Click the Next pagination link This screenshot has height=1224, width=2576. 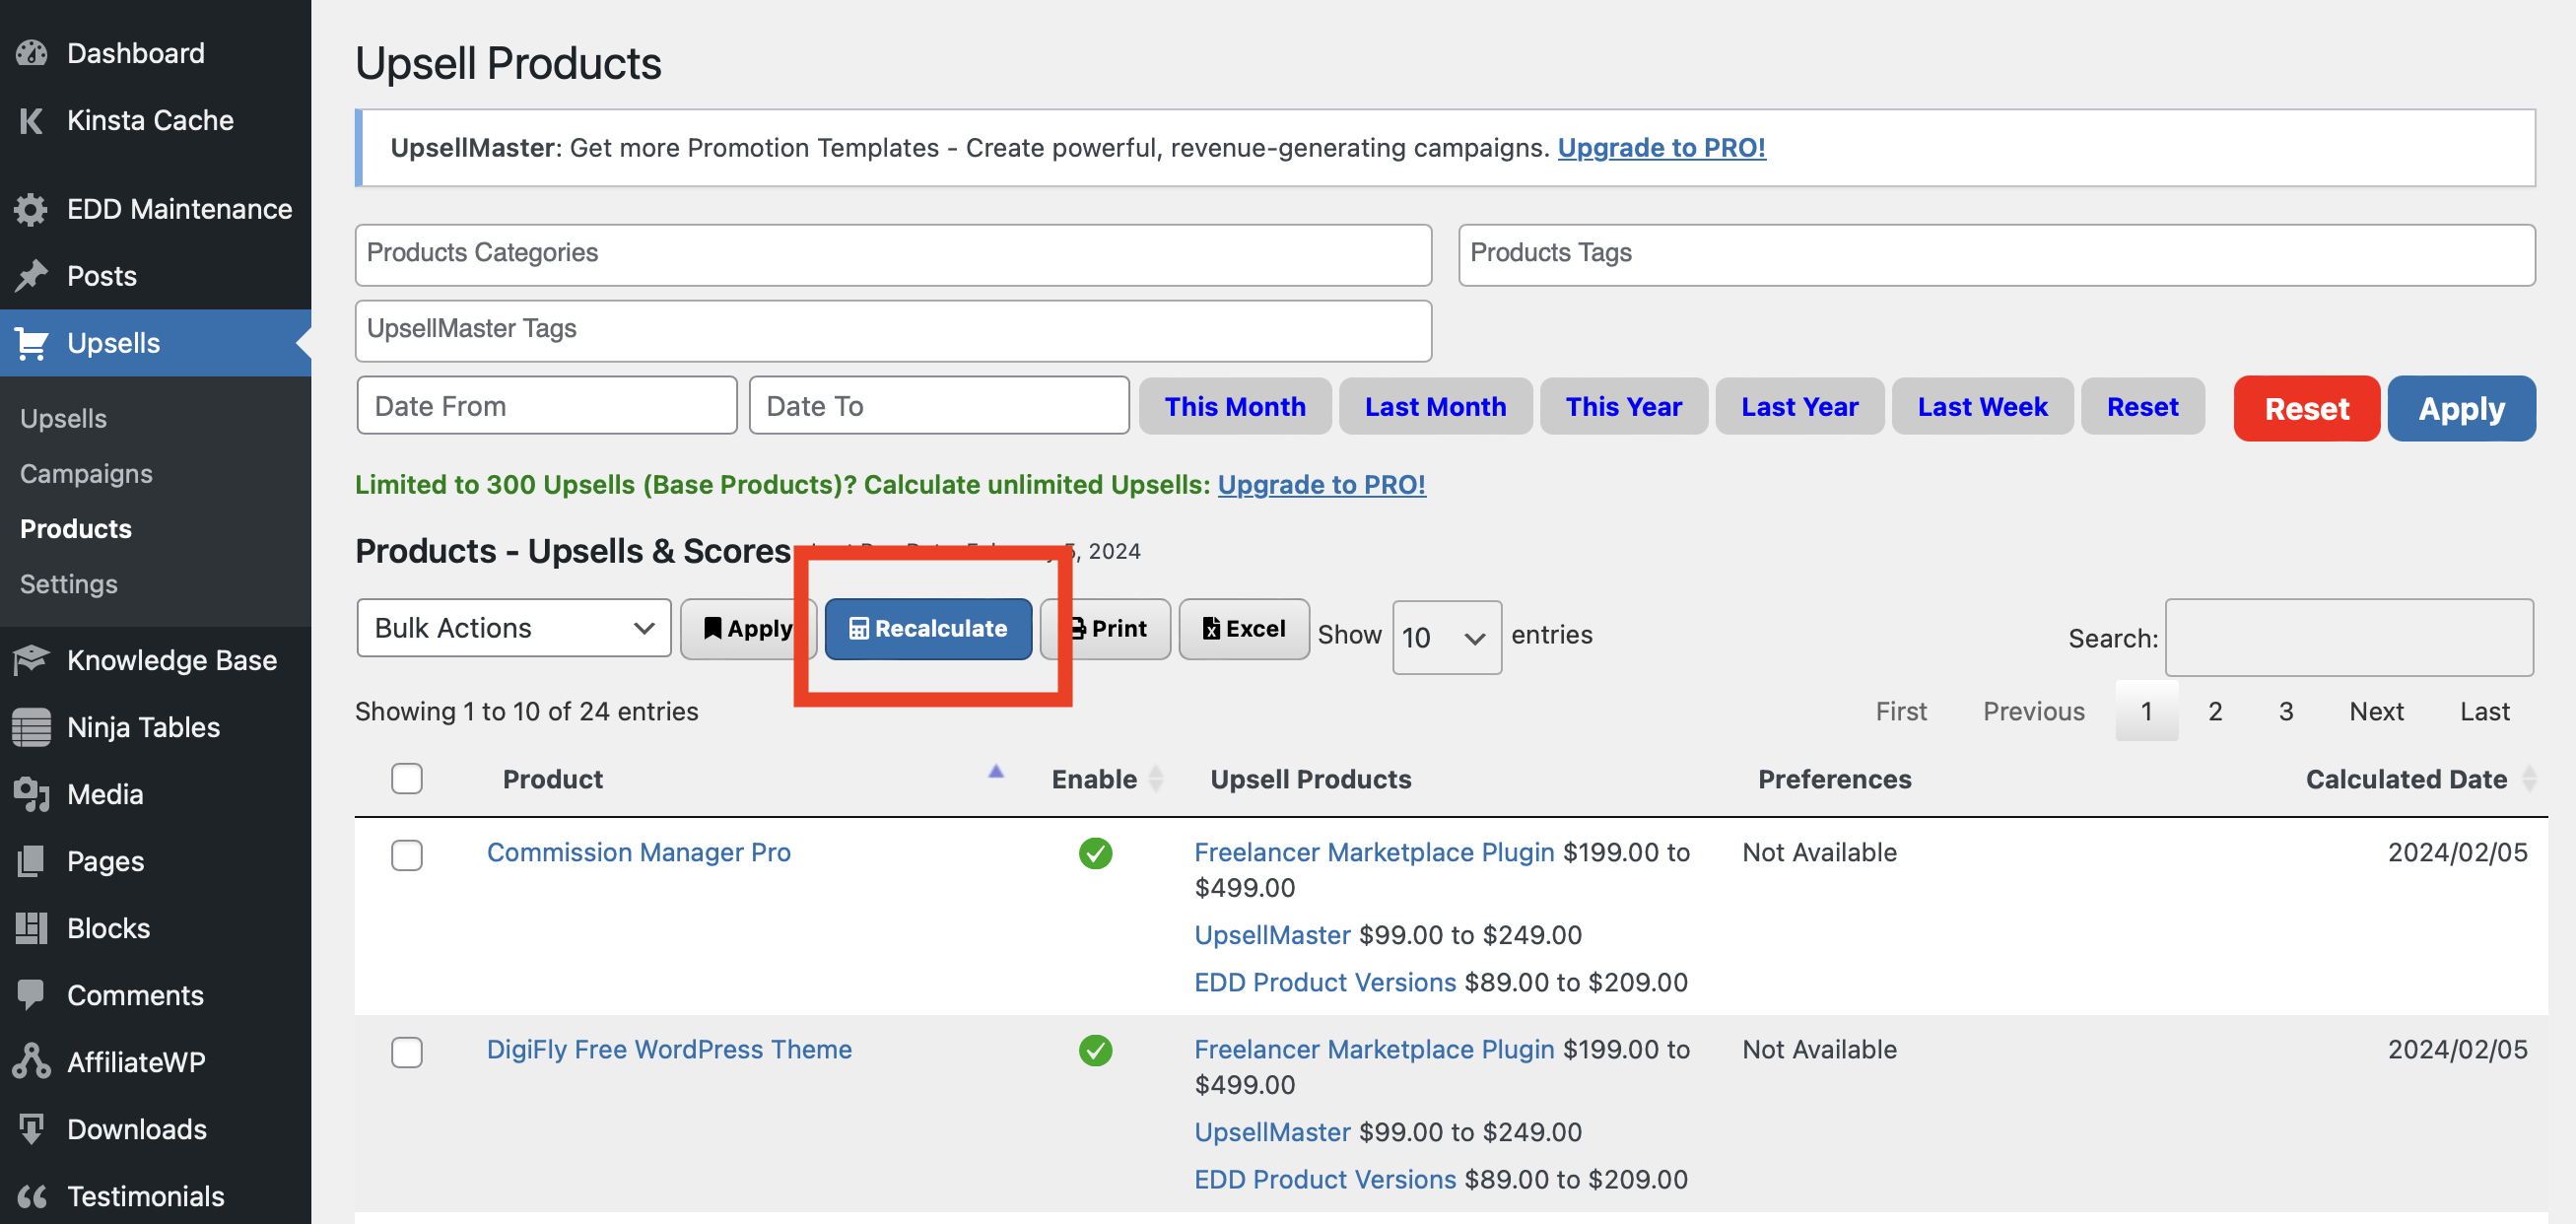pyautogui.click(x=2376, y=711)
